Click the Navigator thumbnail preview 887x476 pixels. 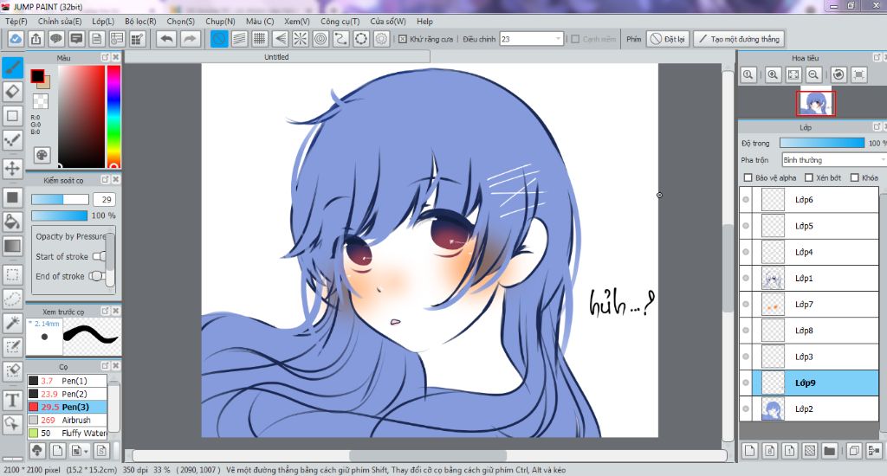coord(815,104)
